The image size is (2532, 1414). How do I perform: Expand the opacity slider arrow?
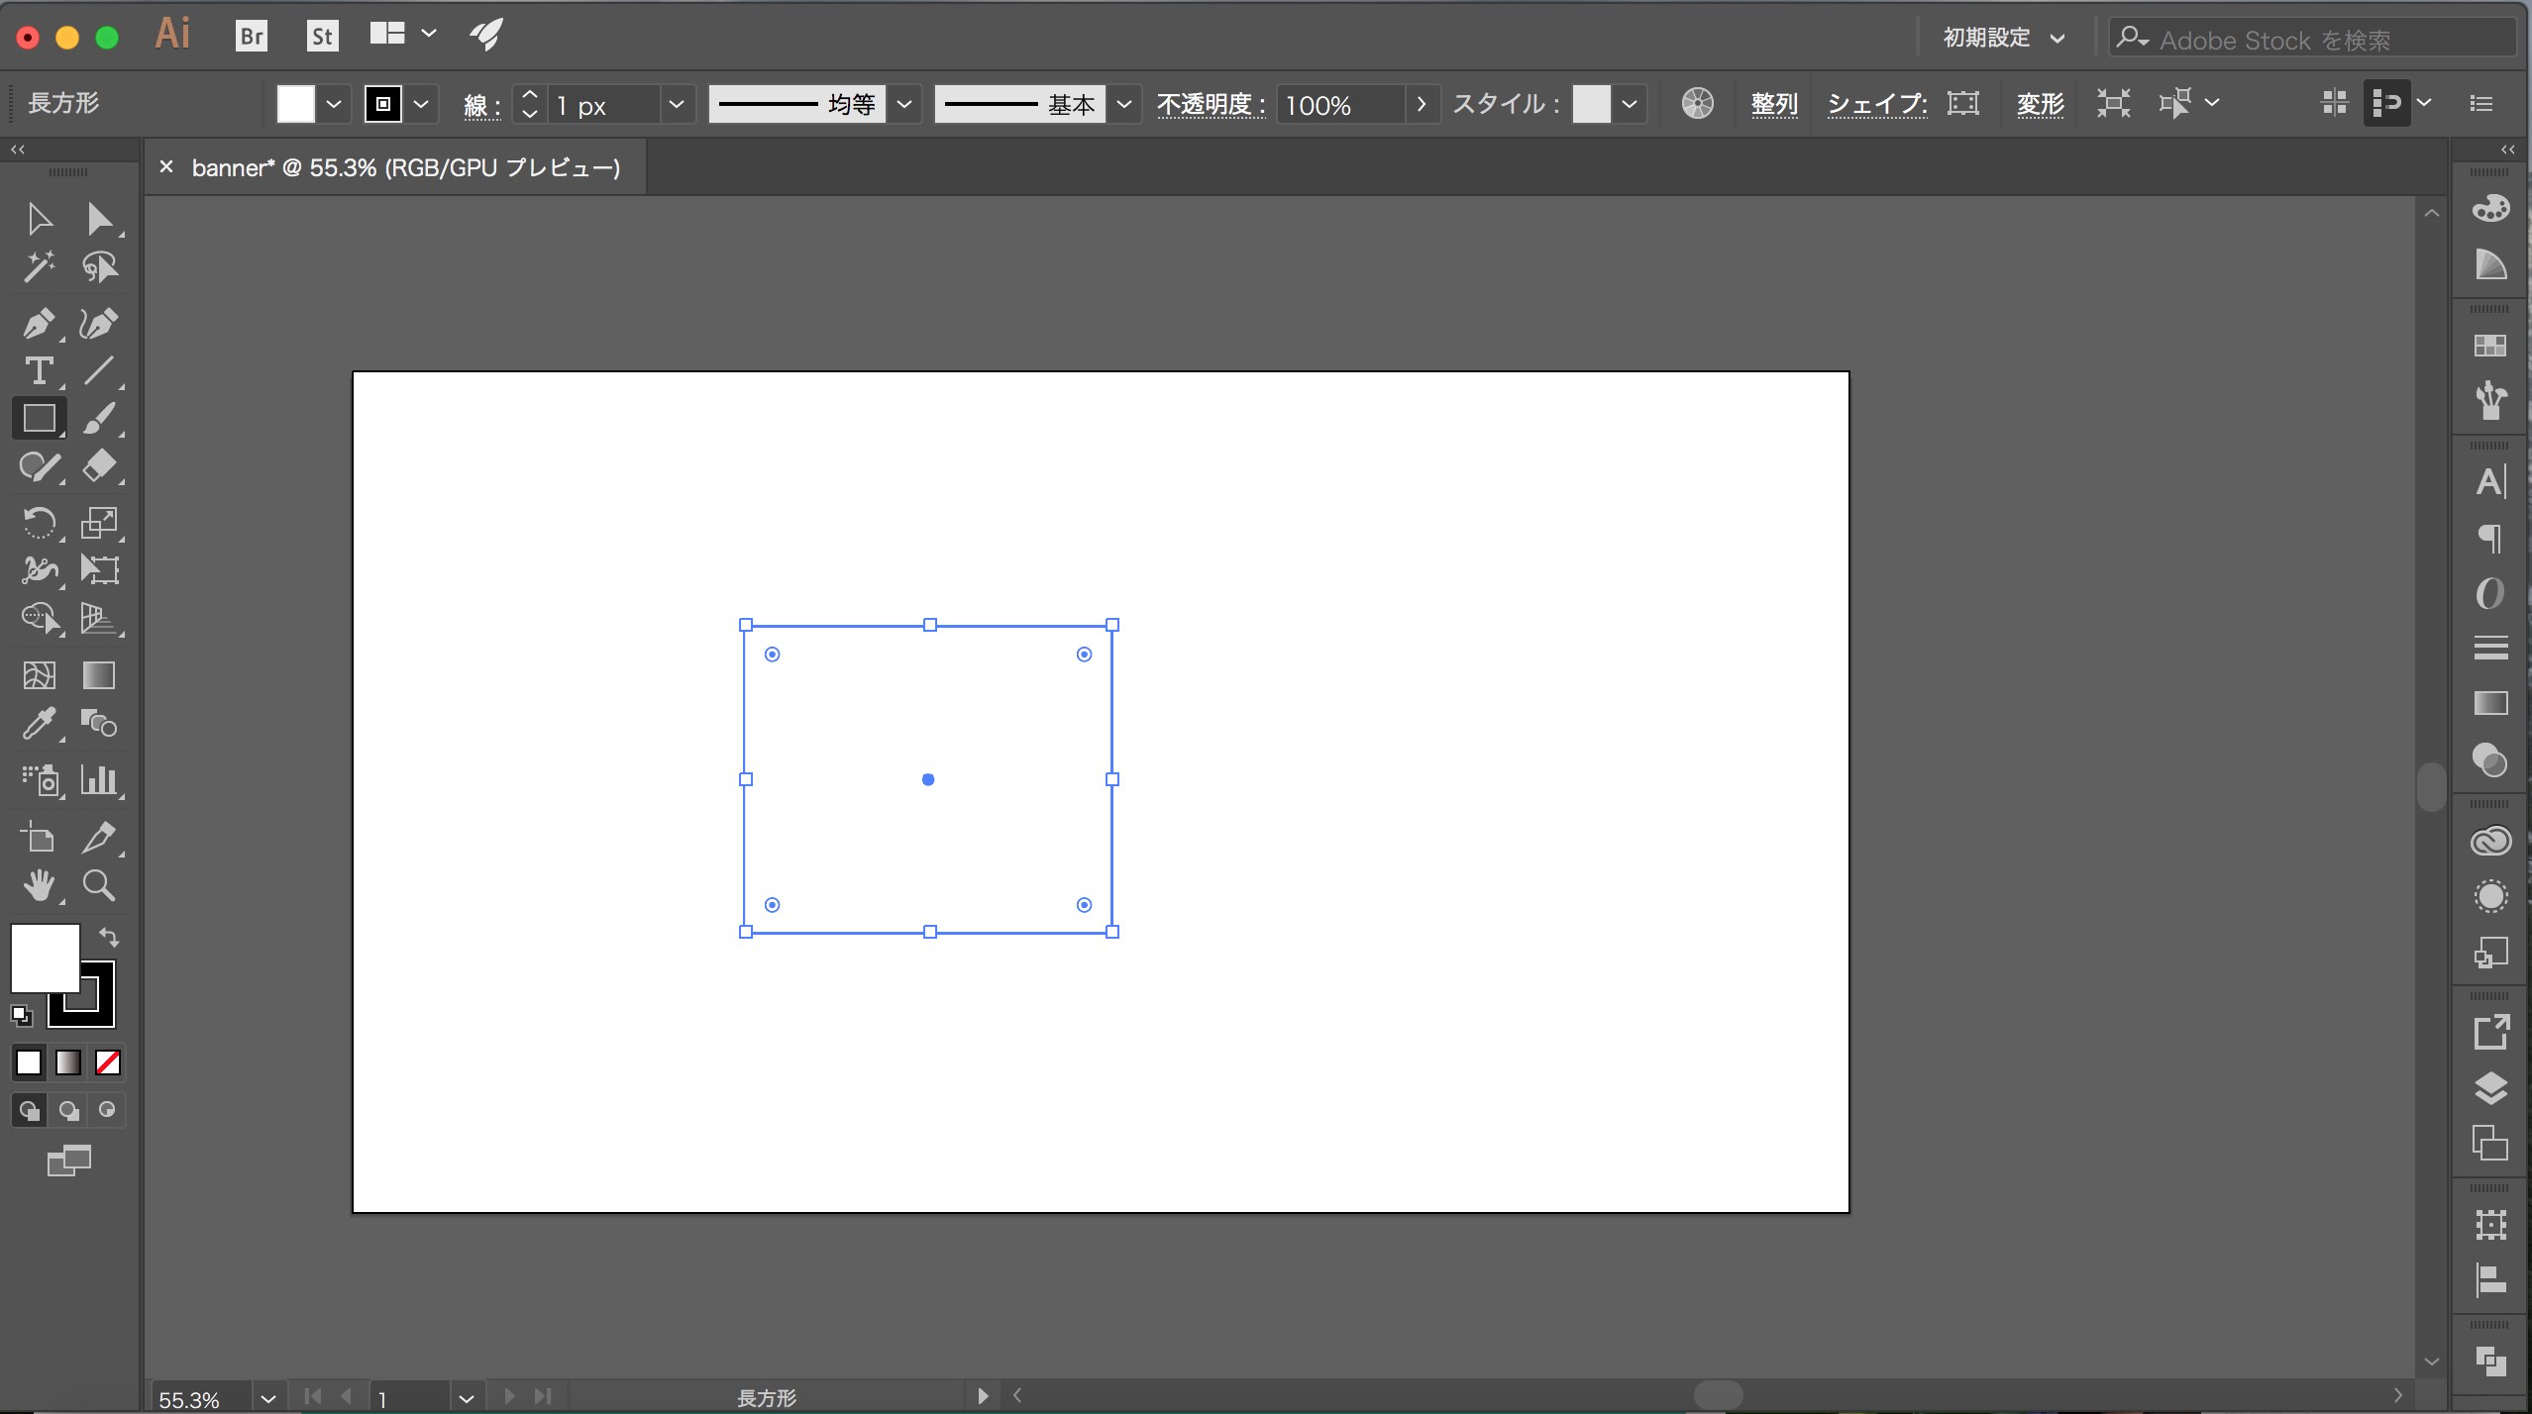(1422, 104)
